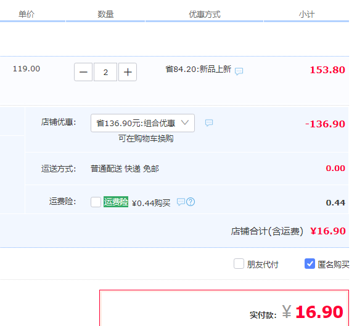Click the comment icon after 运费险 price
Viewport: 357px width, 326px height.
tap(181, 202)
